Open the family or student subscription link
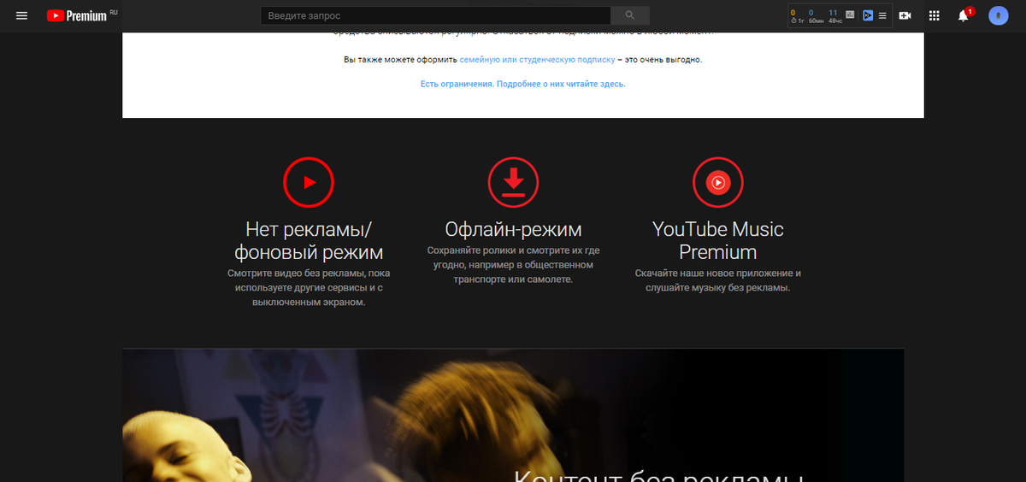Image resolution: width=1026 pixels, height=482 pixels. coord(537,60)
